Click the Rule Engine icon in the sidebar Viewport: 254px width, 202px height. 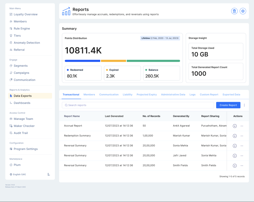11,29
